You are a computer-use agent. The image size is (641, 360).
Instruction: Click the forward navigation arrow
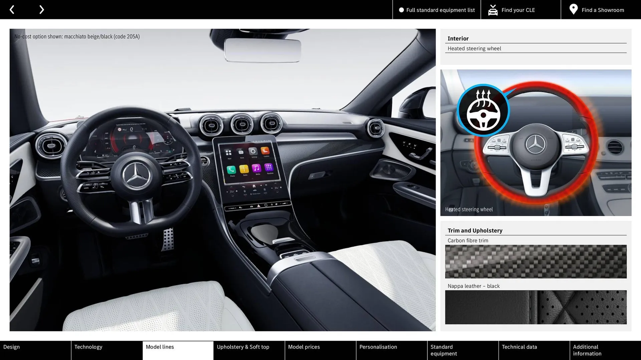(x=41, y=9)
